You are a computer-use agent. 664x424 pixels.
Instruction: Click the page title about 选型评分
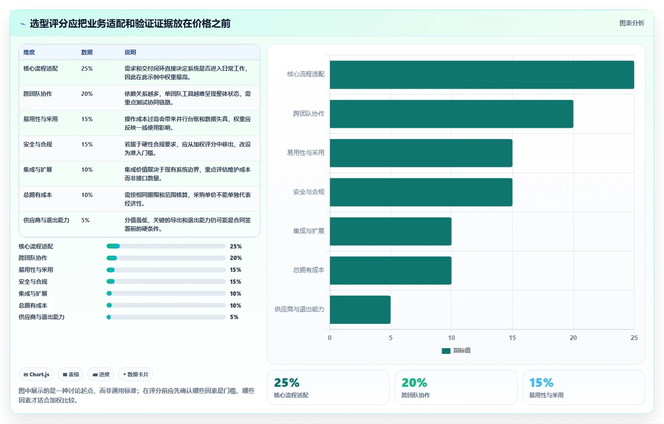point(130,23)
